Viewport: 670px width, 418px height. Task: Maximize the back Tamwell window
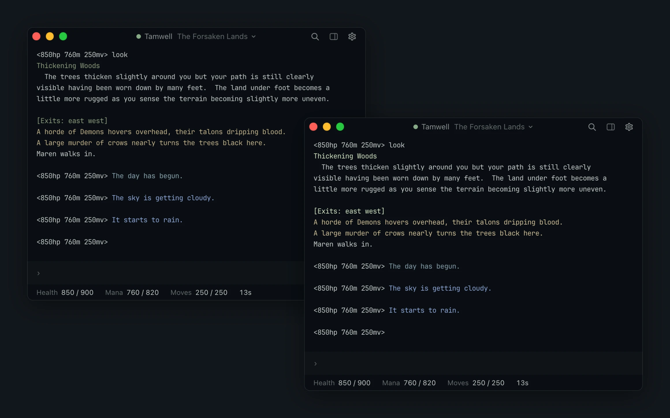63,36
